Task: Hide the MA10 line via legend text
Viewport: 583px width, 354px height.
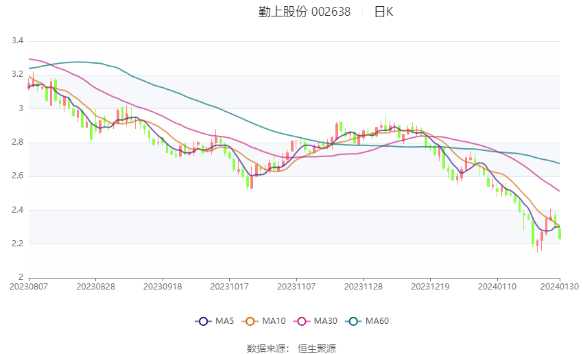Action: coord(275,320)
